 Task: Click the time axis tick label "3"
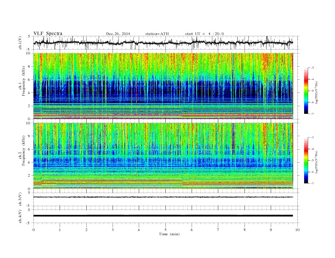pyautogui.click(x=113, y=230)
